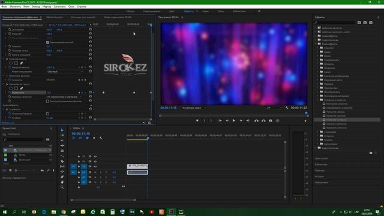Select the Slip tool
The width and height of the screenshot is (384, 216).
click(62, 167)
